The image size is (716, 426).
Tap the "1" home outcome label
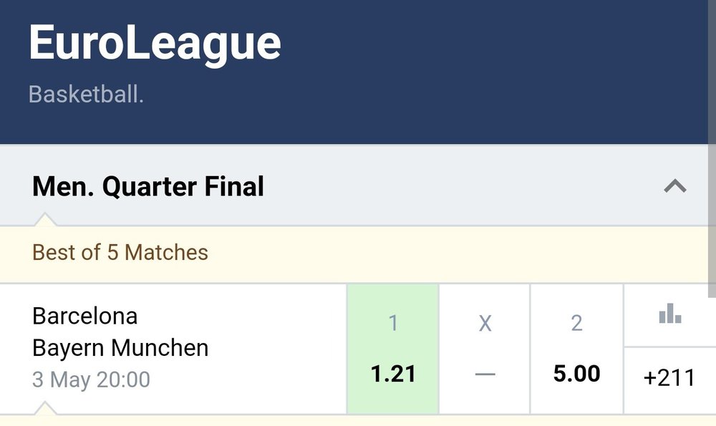pyautogui.click(x=392, y=324)
